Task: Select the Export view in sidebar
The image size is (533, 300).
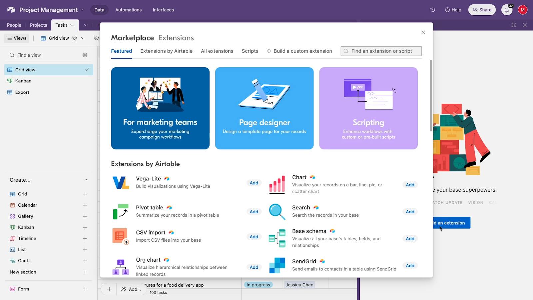Action: click(49, 92)
